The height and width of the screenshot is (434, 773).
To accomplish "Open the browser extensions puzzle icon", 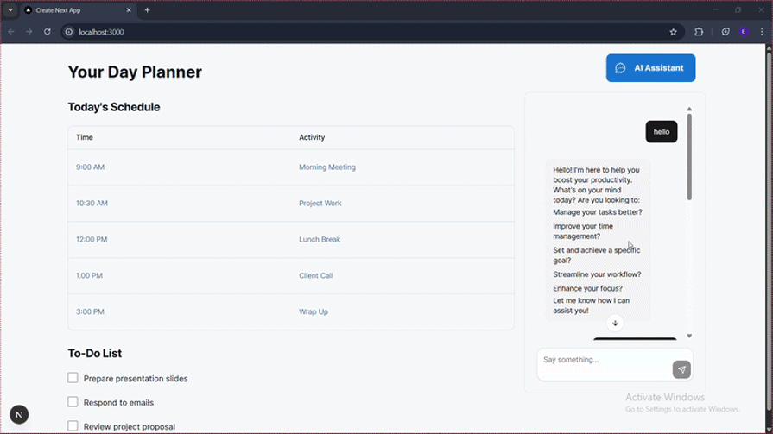I will point(699,32).
